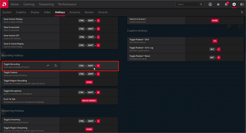Click the AMD logo icon
Image resolution: width=246 pixels, height=133 pixels.
pyautogui.click(x=4, y=4)
